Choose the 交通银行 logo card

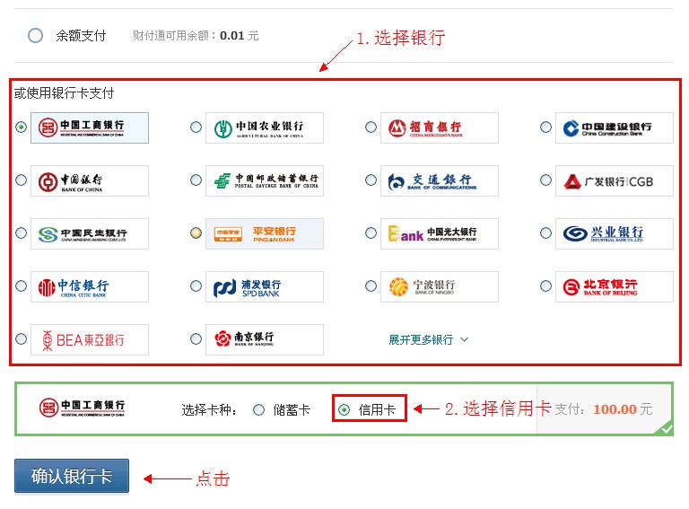click(x=440, y=180)
